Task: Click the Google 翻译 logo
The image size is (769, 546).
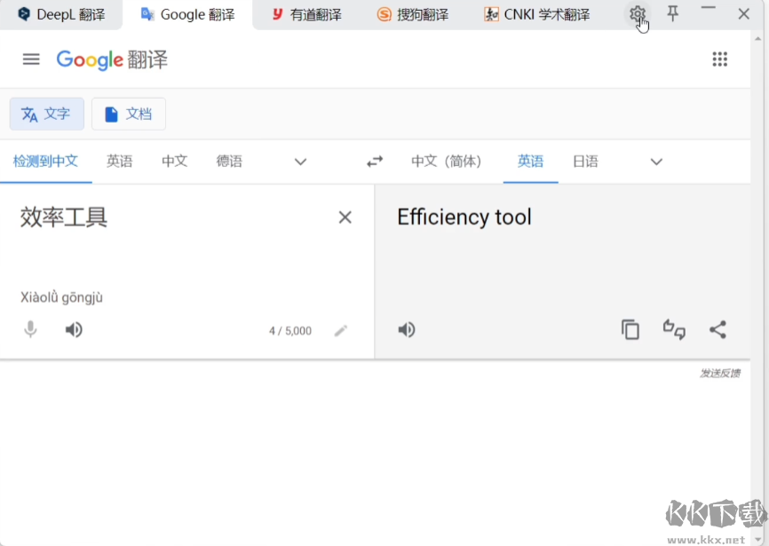Action: [112, 59]
